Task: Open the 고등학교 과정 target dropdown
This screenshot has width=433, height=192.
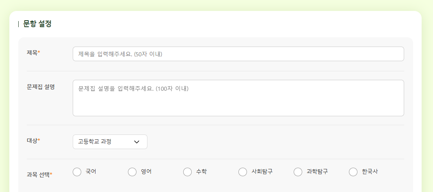Action: [x=110, y=142]
